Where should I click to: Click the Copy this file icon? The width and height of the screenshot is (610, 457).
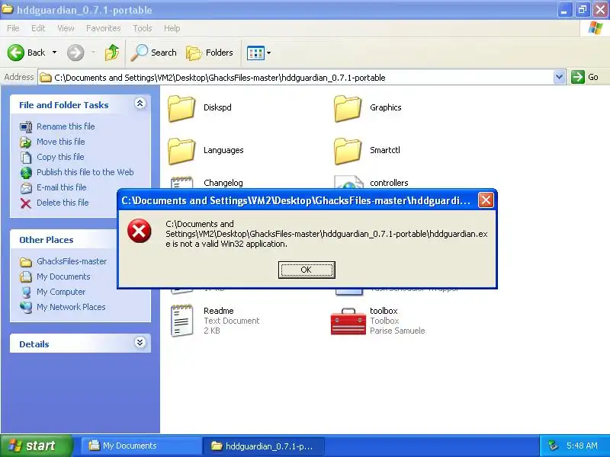click(26, 157)
